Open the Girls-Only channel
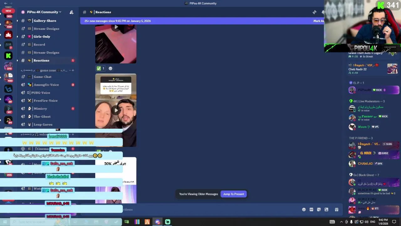 (x=42, y=36)
